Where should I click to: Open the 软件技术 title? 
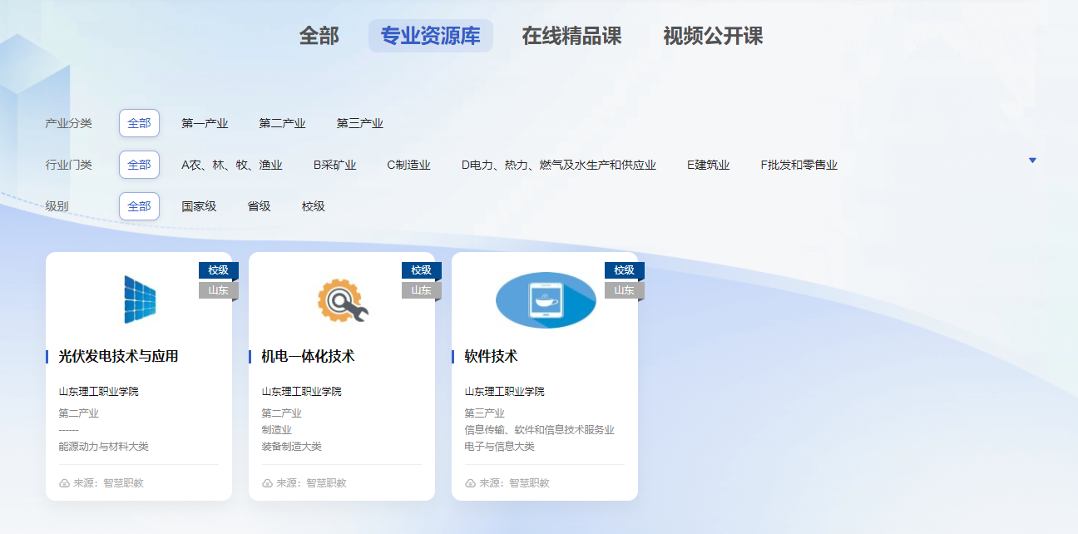point(491,356)
